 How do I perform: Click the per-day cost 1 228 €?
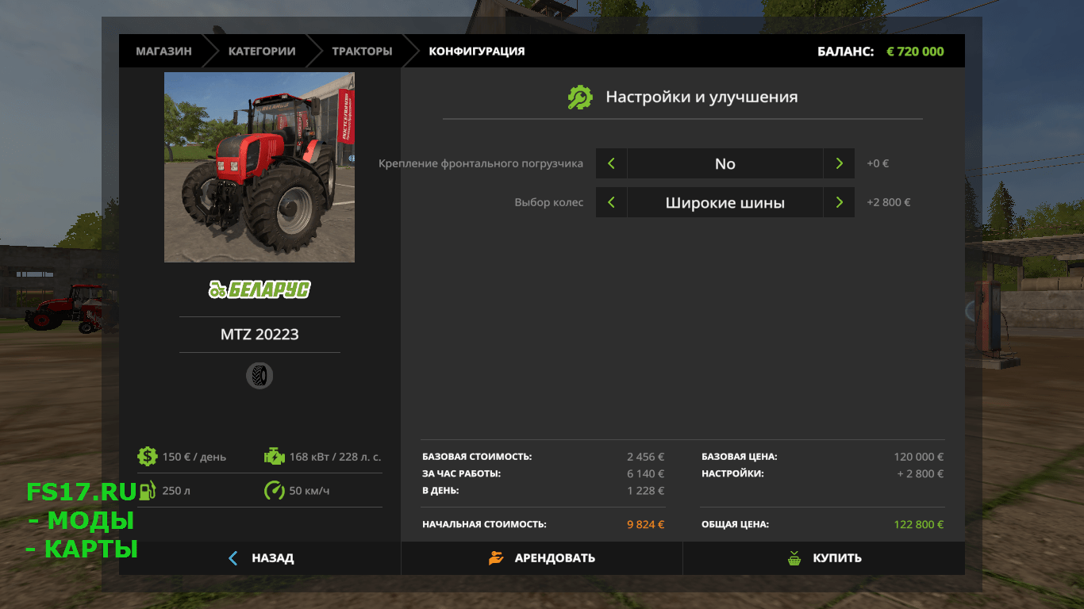(x=645, y=490)
